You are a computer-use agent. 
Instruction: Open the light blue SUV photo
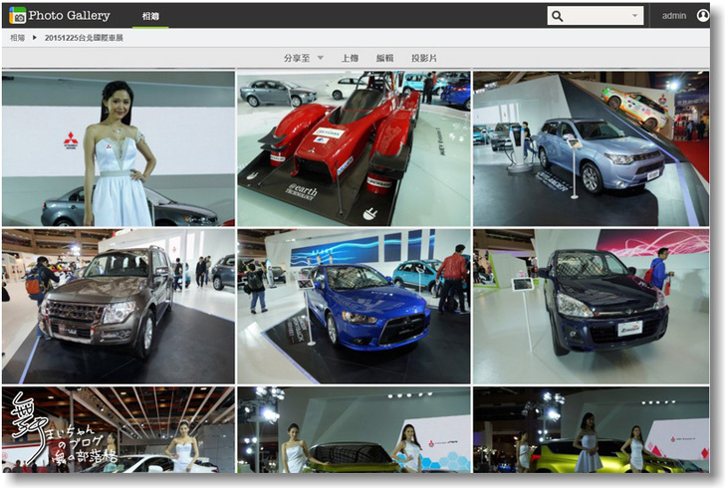pyautogui.click(x=591, y=148)
